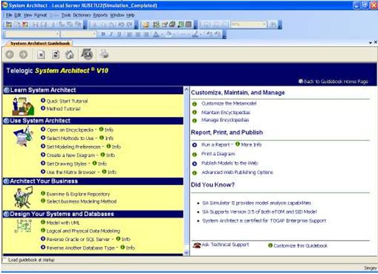Click the open-folder icon in the top toolbar
This screenshot has width=378, height=274.
click(x=146, y=24)
